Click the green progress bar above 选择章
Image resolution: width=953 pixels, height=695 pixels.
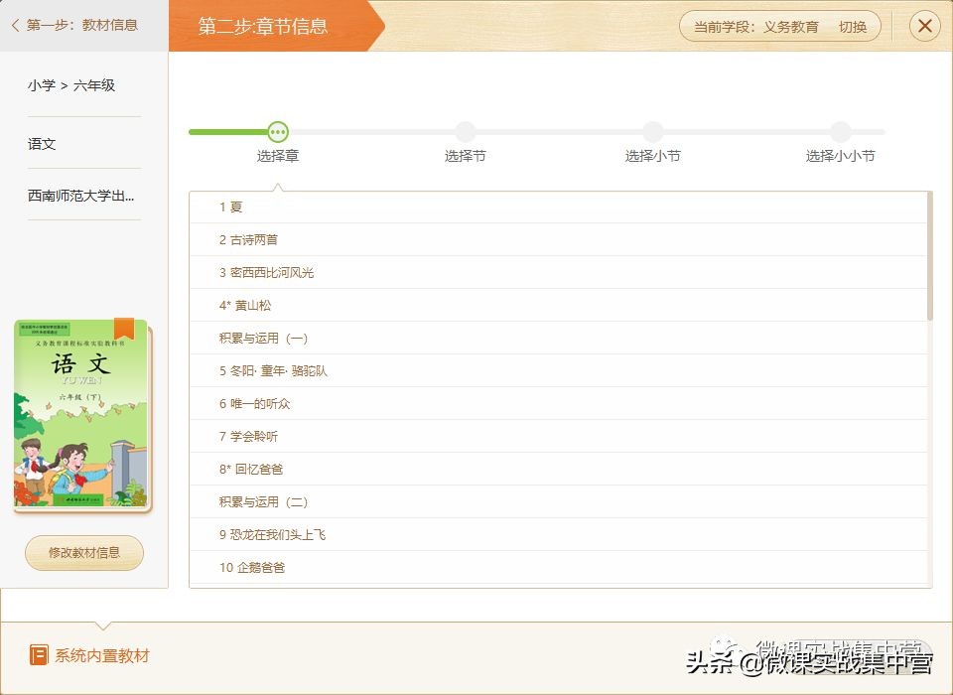point(228,131)
